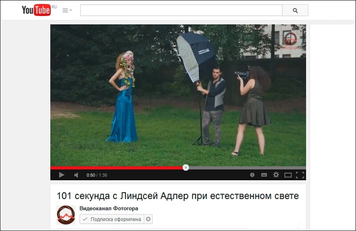The width and height of the screenshot is (356, 231).
Task: Open subscription settings gear
Action: [x=148, y=219]
